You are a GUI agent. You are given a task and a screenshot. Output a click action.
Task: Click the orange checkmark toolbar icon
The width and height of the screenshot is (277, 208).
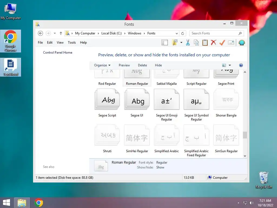[x=222, y=43]
